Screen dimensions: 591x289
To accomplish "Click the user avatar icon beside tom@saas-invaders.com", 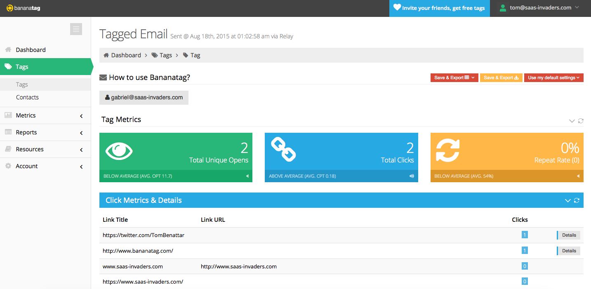I will point(502,8).
